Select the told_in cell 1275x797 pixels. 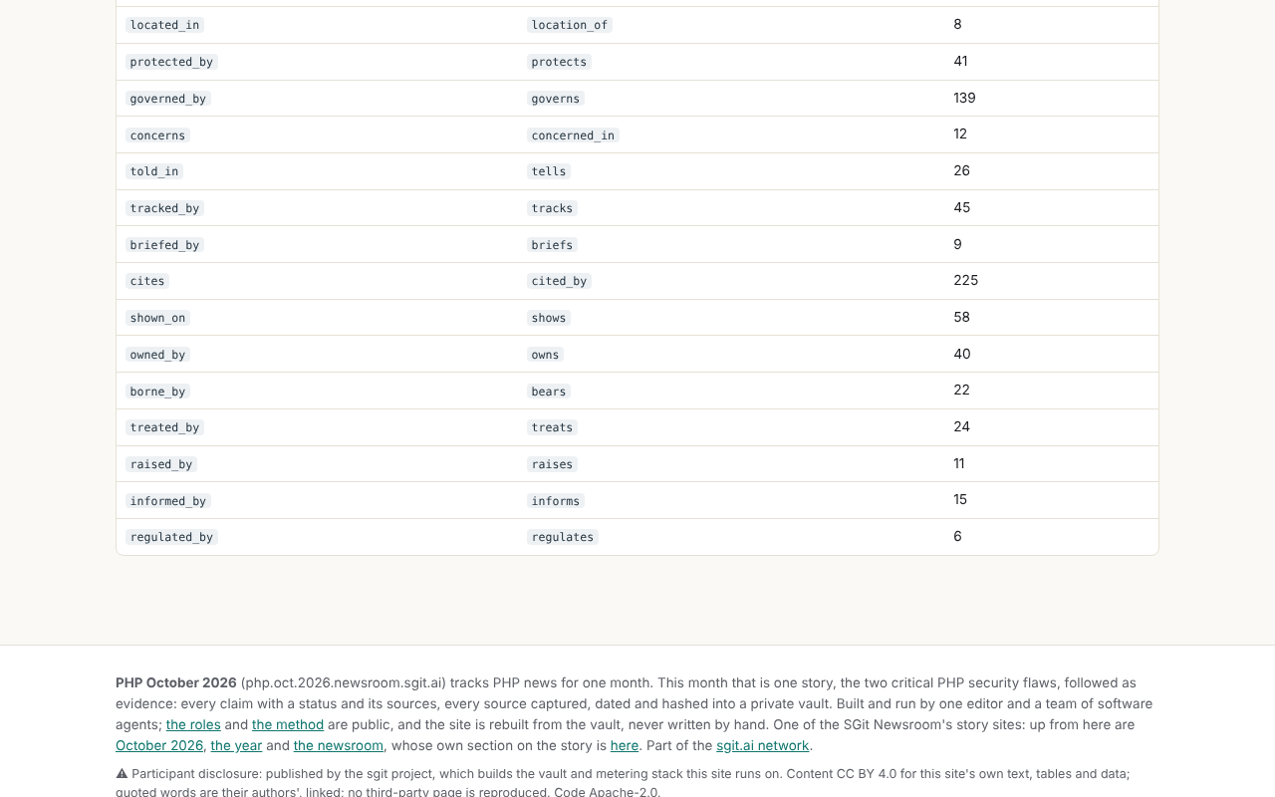[x=154, y=171]
